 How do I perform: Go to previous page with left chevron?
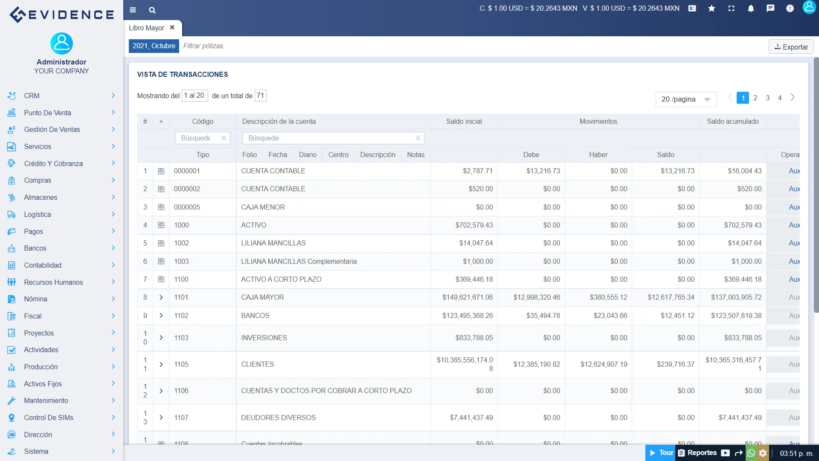[x=730, y=98]
